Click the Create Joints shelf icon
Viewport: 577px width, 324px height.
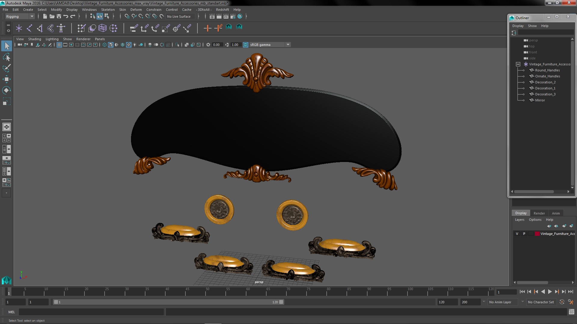point(29,28)
